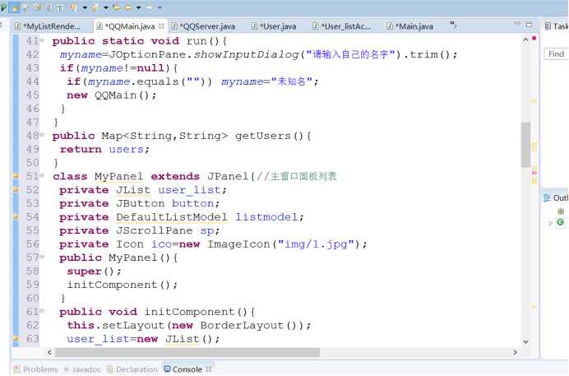This screenshot has width=569, height=376.
Task: Click the warning marker on line 51
Action: 16,176
